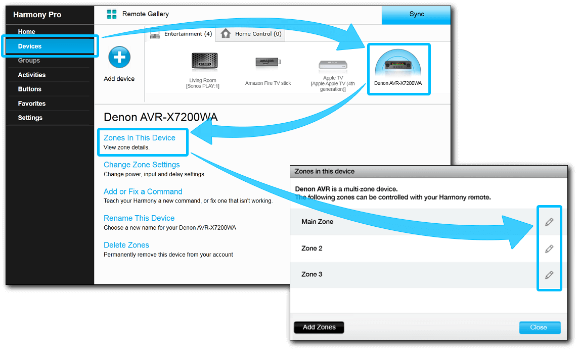
Task: Open the Zones In This Device link
Action: click(x=139, y=138)
